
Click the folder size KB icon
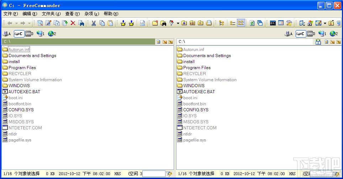click(x=192, y=23)
